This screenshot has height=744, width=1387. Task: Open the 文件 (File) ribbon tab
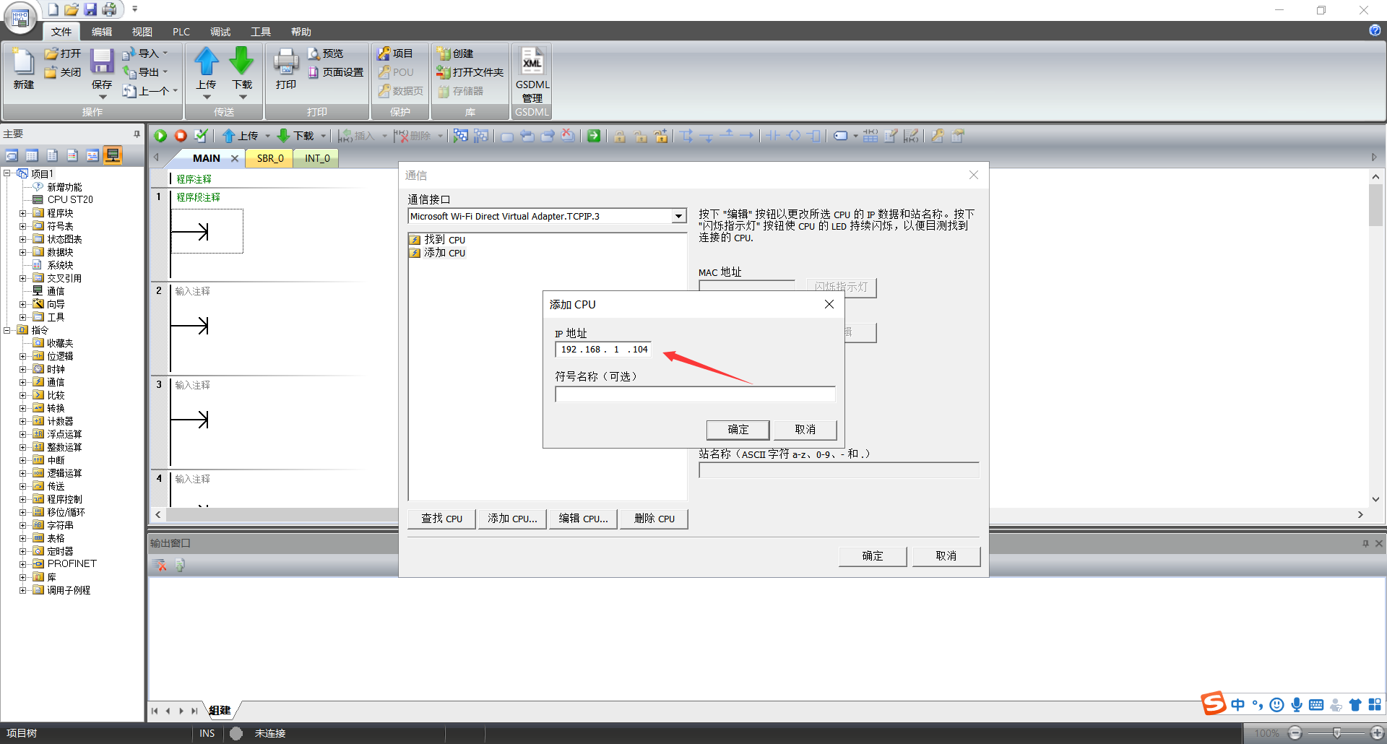61,32
